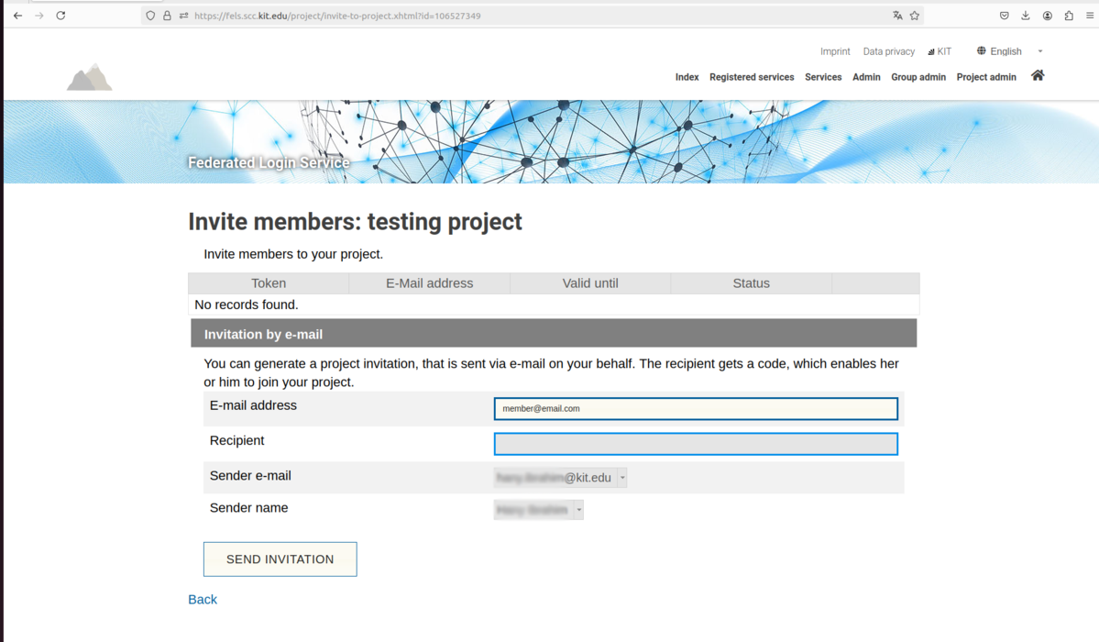The image size is (1099, 642).
Task: Show site security padlock information
Action: click(167, 16)
